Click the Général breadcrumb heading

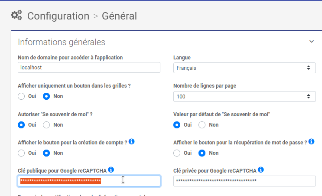pyautogui.click(x=119, y=16)
